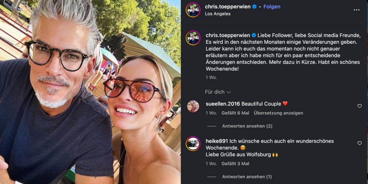This screenshot has width=368, height=184.
Task: Open sueellen.2016's profile avatar
Action: (193, 106)
